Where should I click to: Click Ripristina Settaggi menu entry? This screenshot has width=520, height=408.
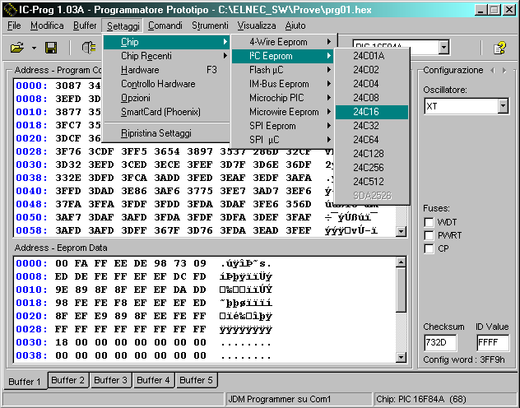tap(156, 133)
